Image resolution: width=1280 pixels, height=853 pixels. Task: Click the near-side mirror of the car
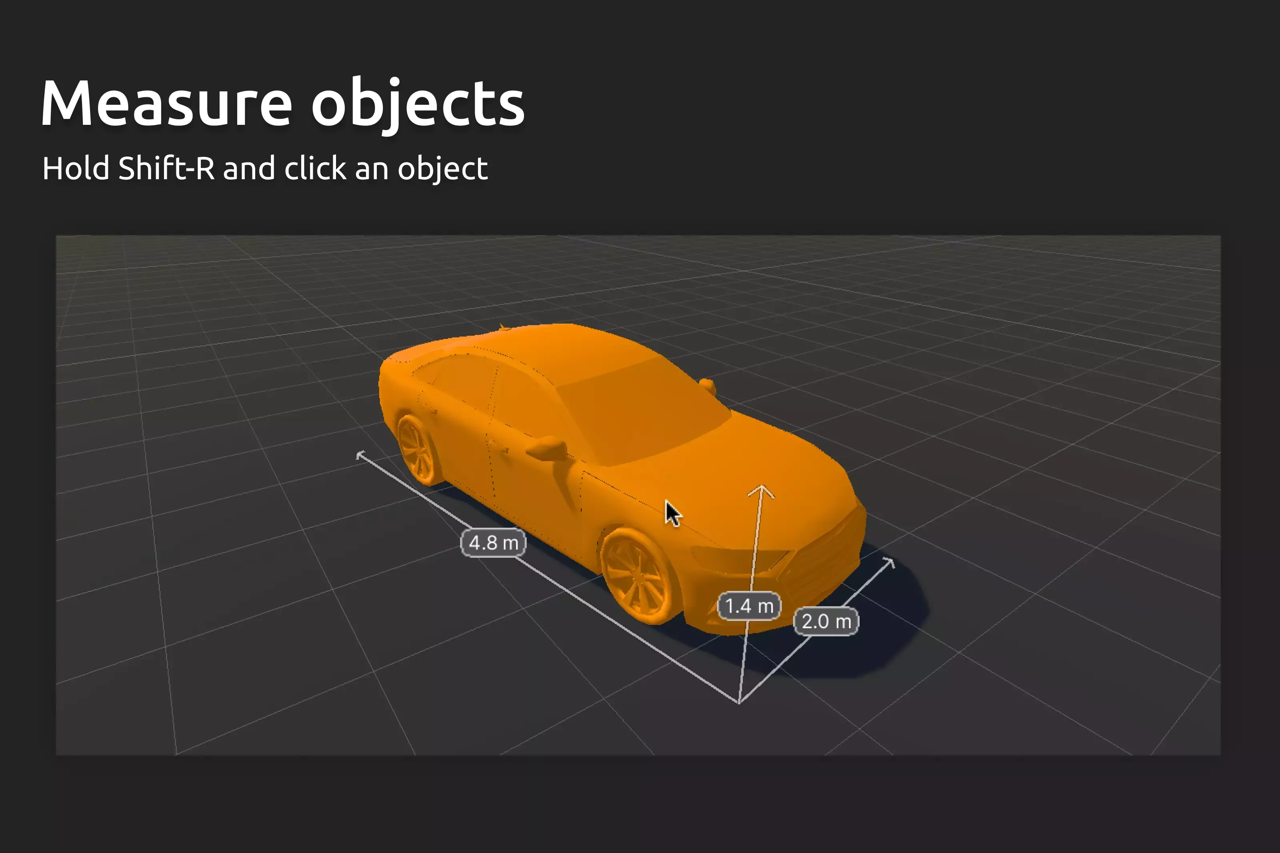coord(548,448)
